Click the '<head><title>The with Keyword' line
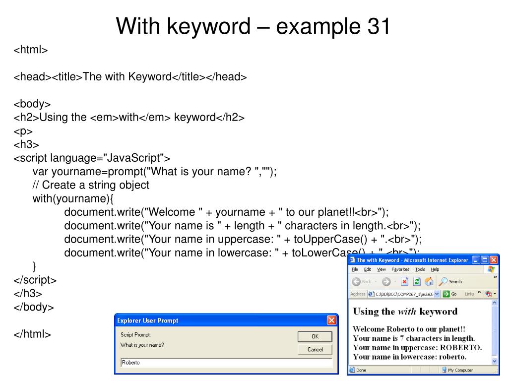 pos(130,77)
